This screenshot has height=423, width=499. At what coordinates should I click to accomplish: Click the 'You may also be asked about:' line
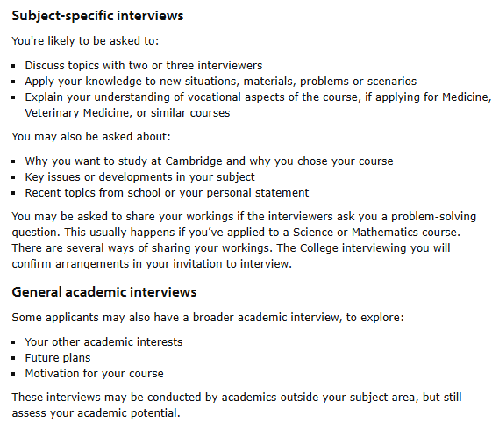coord(91,137)
